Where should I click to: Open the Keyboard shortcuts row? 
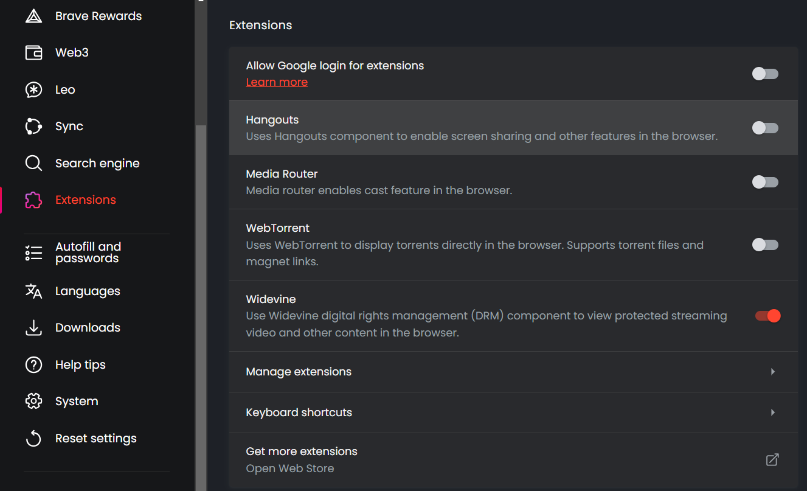[x=513, y=413]
